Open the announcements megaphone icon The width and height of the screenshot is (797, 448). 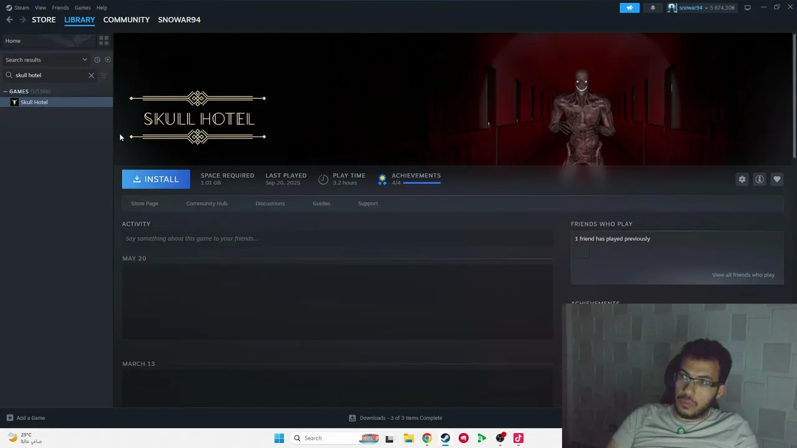(x=630, y=7)
